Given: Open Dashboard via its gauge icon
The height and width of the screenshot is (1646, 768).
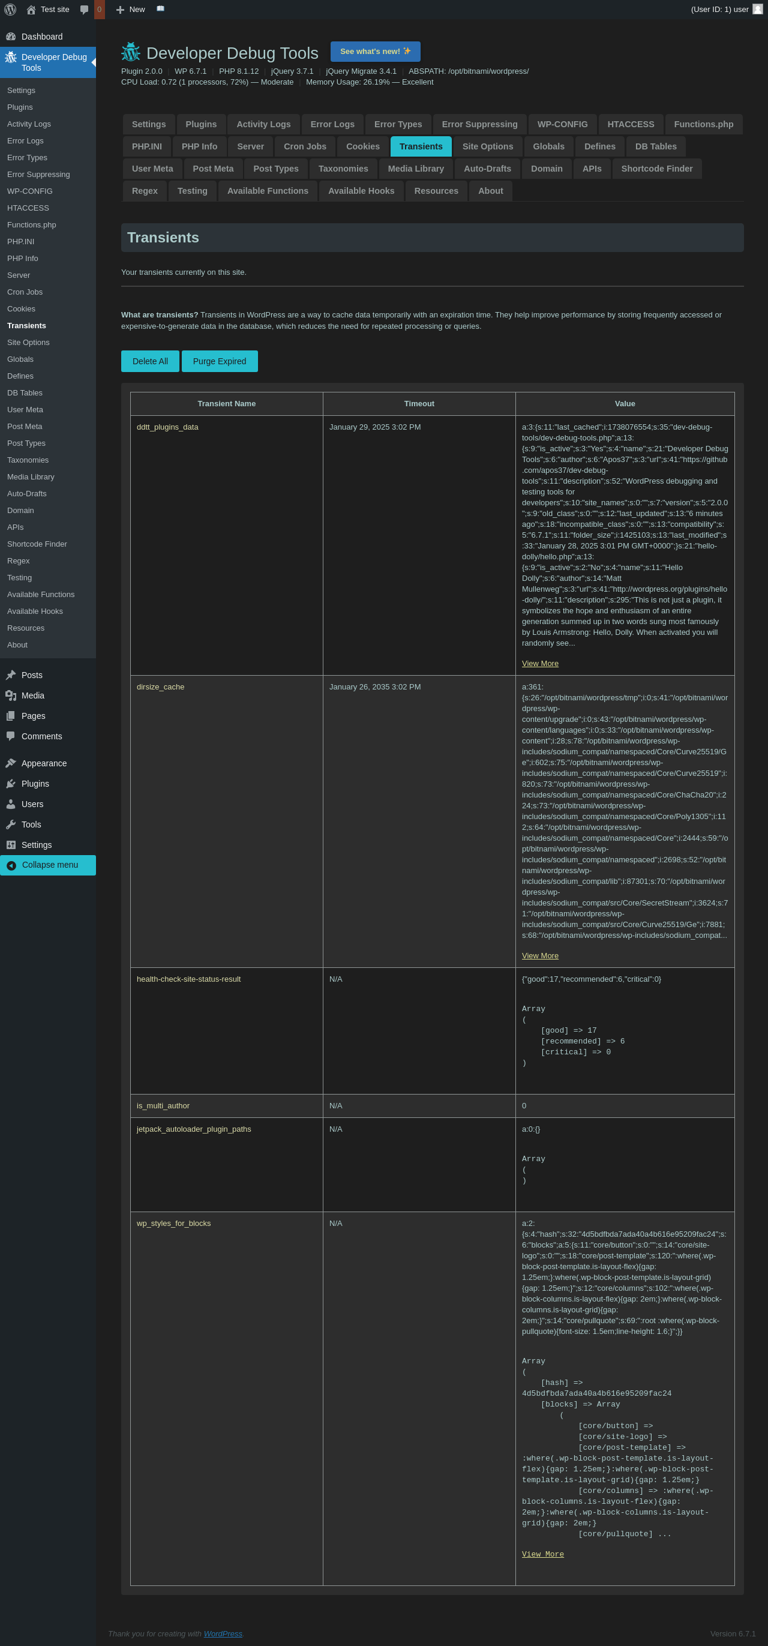Looking at the screenshot, I should pyautogui.click(x=11, y=37).
